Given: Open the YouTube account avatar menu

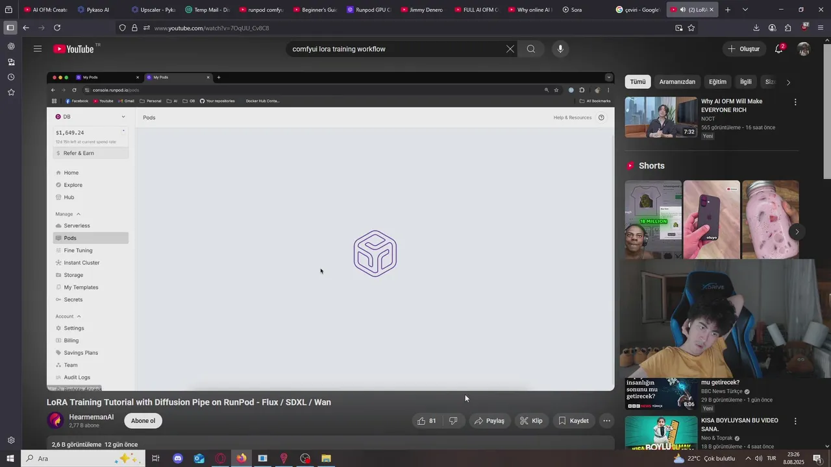Looking at the screenshot, I should 804,49.
